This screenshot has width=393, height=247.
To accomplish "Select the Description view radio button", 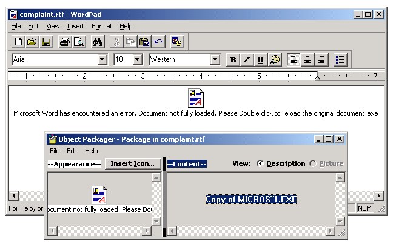I will (261, 163).
